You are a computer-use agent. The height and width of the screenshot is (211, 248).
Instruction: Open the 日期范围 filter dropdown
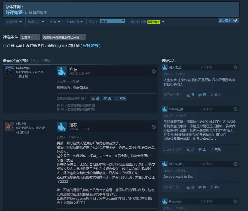coord(75,22)
